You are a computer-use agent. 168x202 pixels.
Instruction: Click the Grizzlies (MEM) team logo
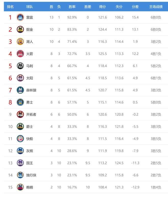click(20, 151)
